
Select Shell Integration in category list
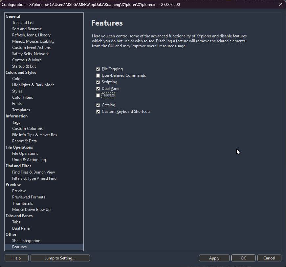[x=26, y=241]
